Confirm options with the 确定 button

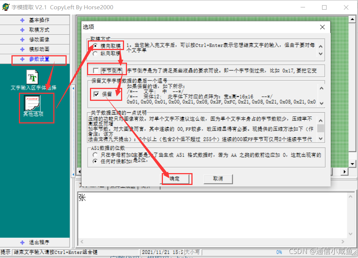(x=175, y=179)
